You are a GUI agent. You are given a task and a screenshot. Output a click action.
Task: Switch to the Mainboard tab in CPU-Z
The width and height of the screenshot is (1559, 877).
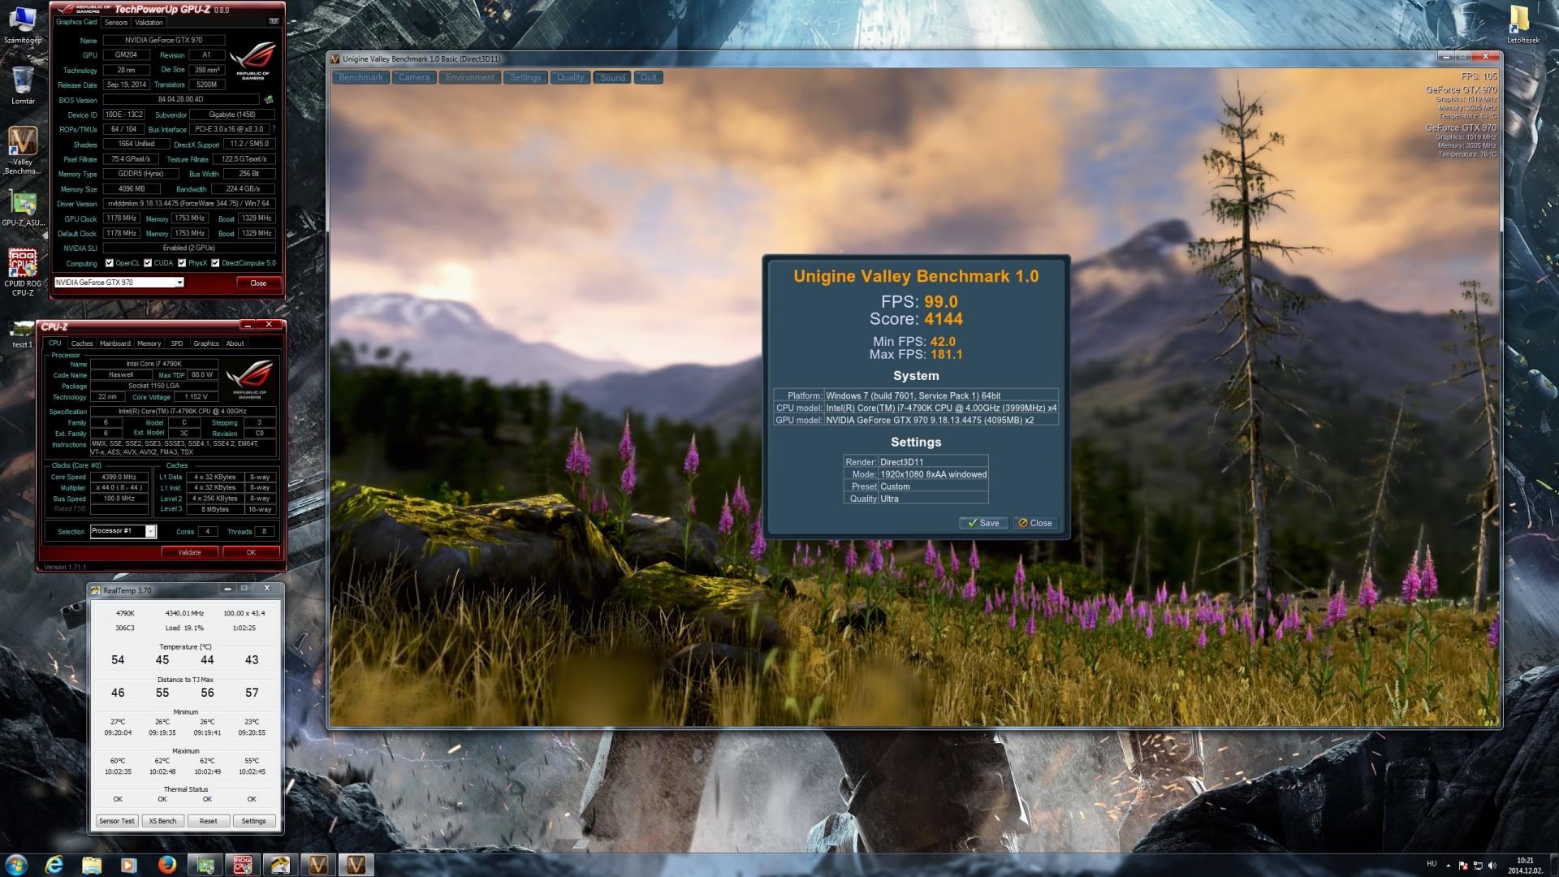115,343
